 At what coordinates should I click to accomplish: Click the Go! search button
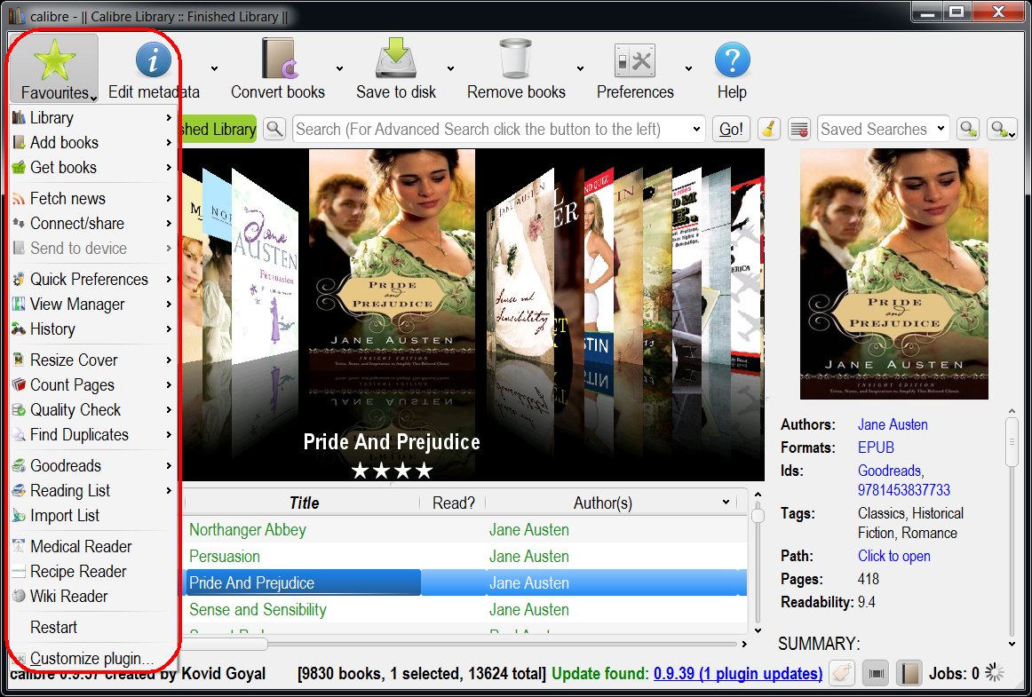click(x=731, y=129)
